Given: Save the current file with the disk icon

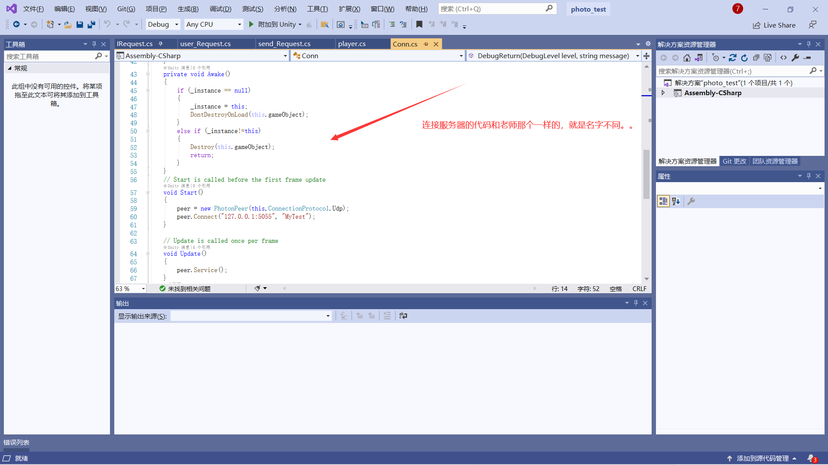Looking at the screenshot, I should pos(79,25).
